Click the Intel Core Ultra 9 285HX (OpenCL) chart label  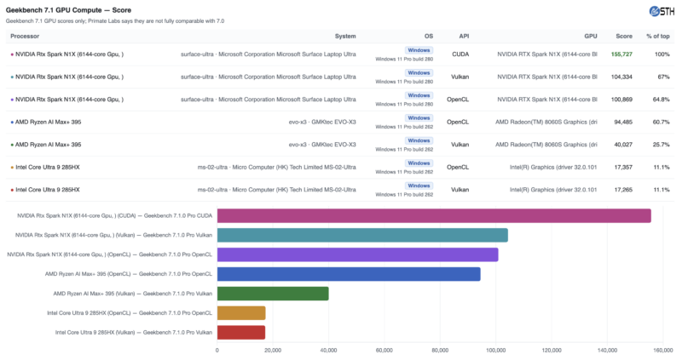coord(130,313)
